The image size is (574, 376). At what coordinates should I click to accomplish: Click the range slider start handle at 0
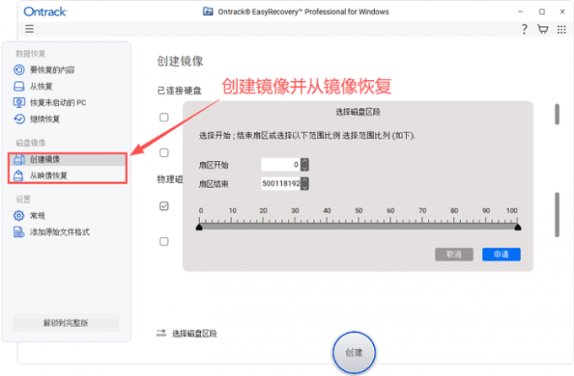pyautogui.click(x=199, y=227)
